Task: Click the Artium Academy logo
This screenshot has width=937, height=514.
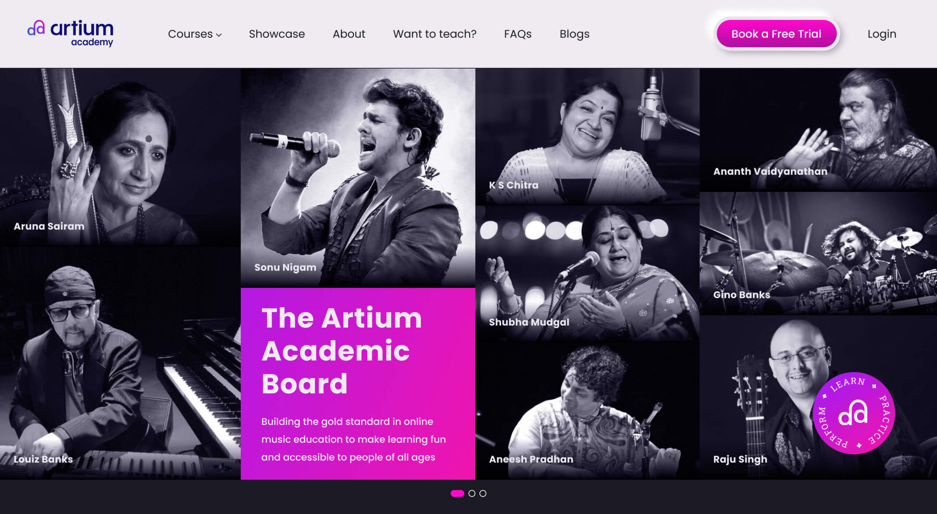Action: (x=70, y=33)
